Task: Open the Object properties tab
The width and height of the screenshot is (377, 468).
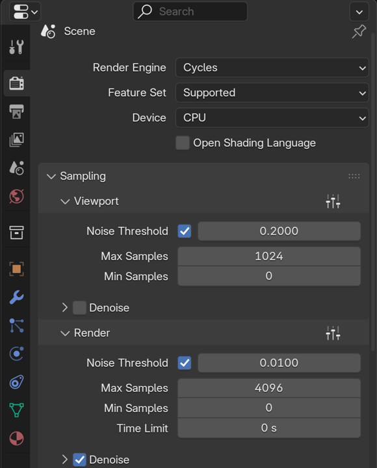Action: pyautogui.click(x=17, y=269)
